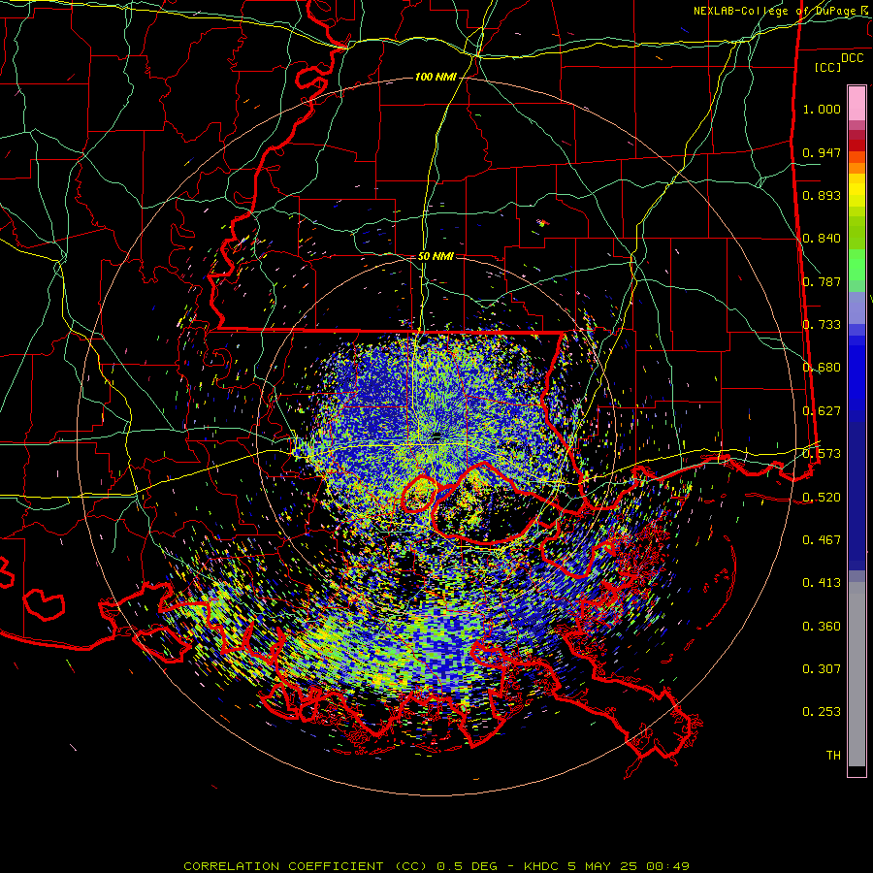Pick the light lavender segment of the color bar

coord(857,308)
